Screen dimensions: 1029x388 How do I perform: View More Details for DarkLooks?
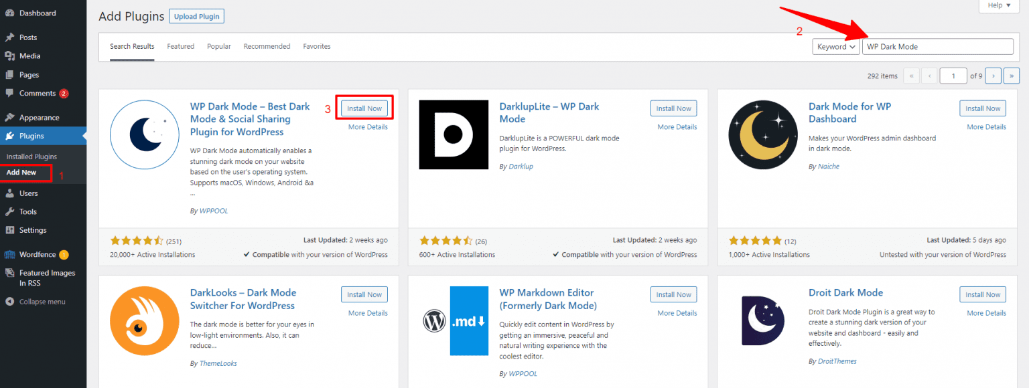click(x=368, y=313)
